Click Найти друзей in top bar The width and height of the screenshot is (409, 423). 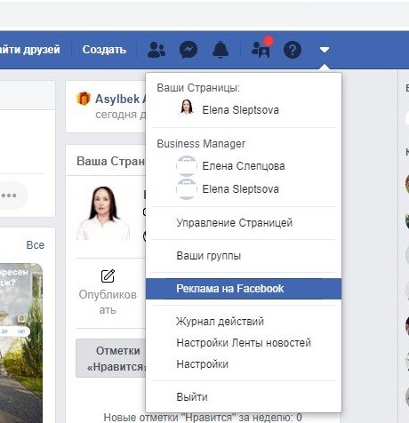(x=30, y=50)
